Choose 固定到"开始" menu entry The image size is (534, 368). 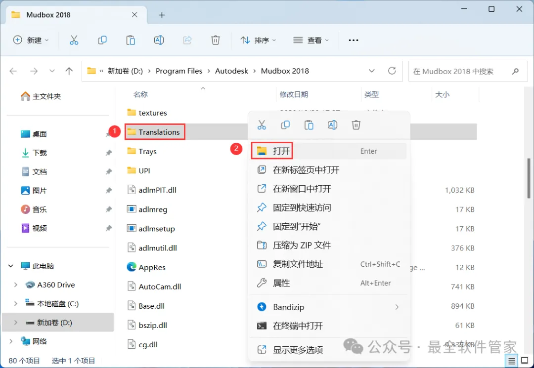[329, 227]
